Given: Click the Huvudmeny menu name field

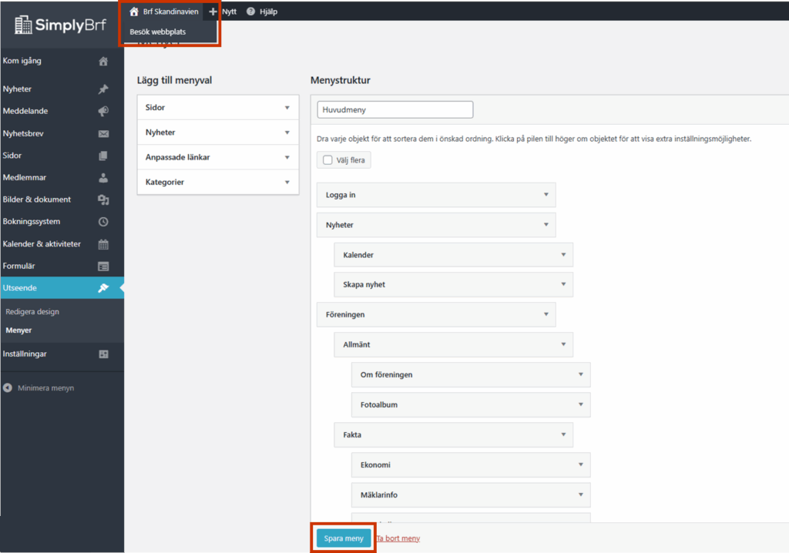Looking at the screenshot, I should (x=394, y=109).
